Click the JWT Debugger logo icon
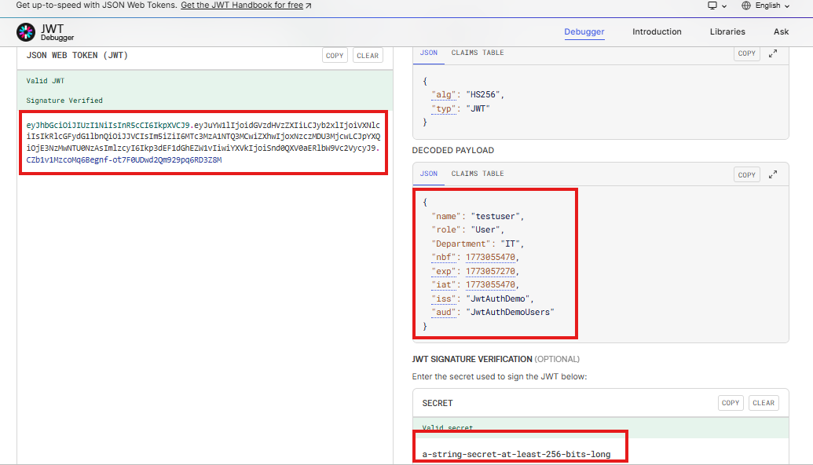 point(26,32)
